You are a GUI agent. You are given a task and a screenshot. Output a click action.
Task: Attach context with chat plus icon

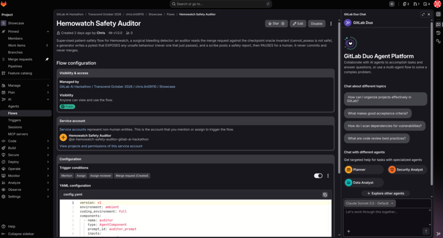coord(348,231)
